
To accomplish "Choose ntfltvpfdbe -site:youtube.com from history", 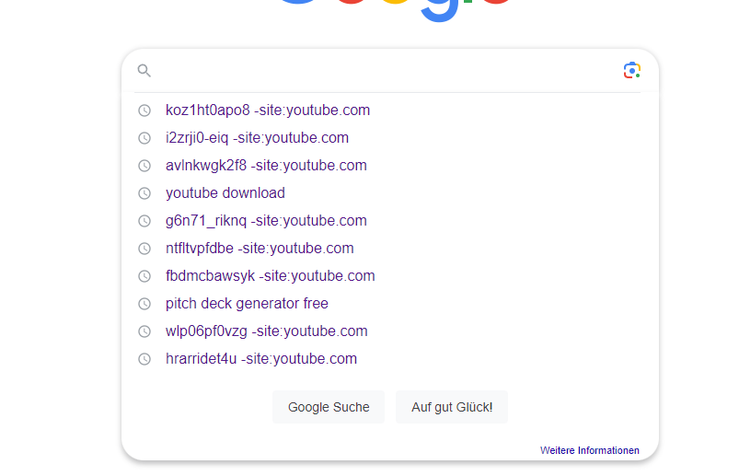I will pos(260,249).
